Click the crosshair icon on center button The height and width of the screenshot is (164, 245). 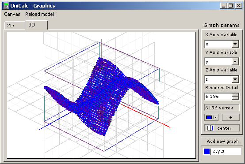pos(210,128)
